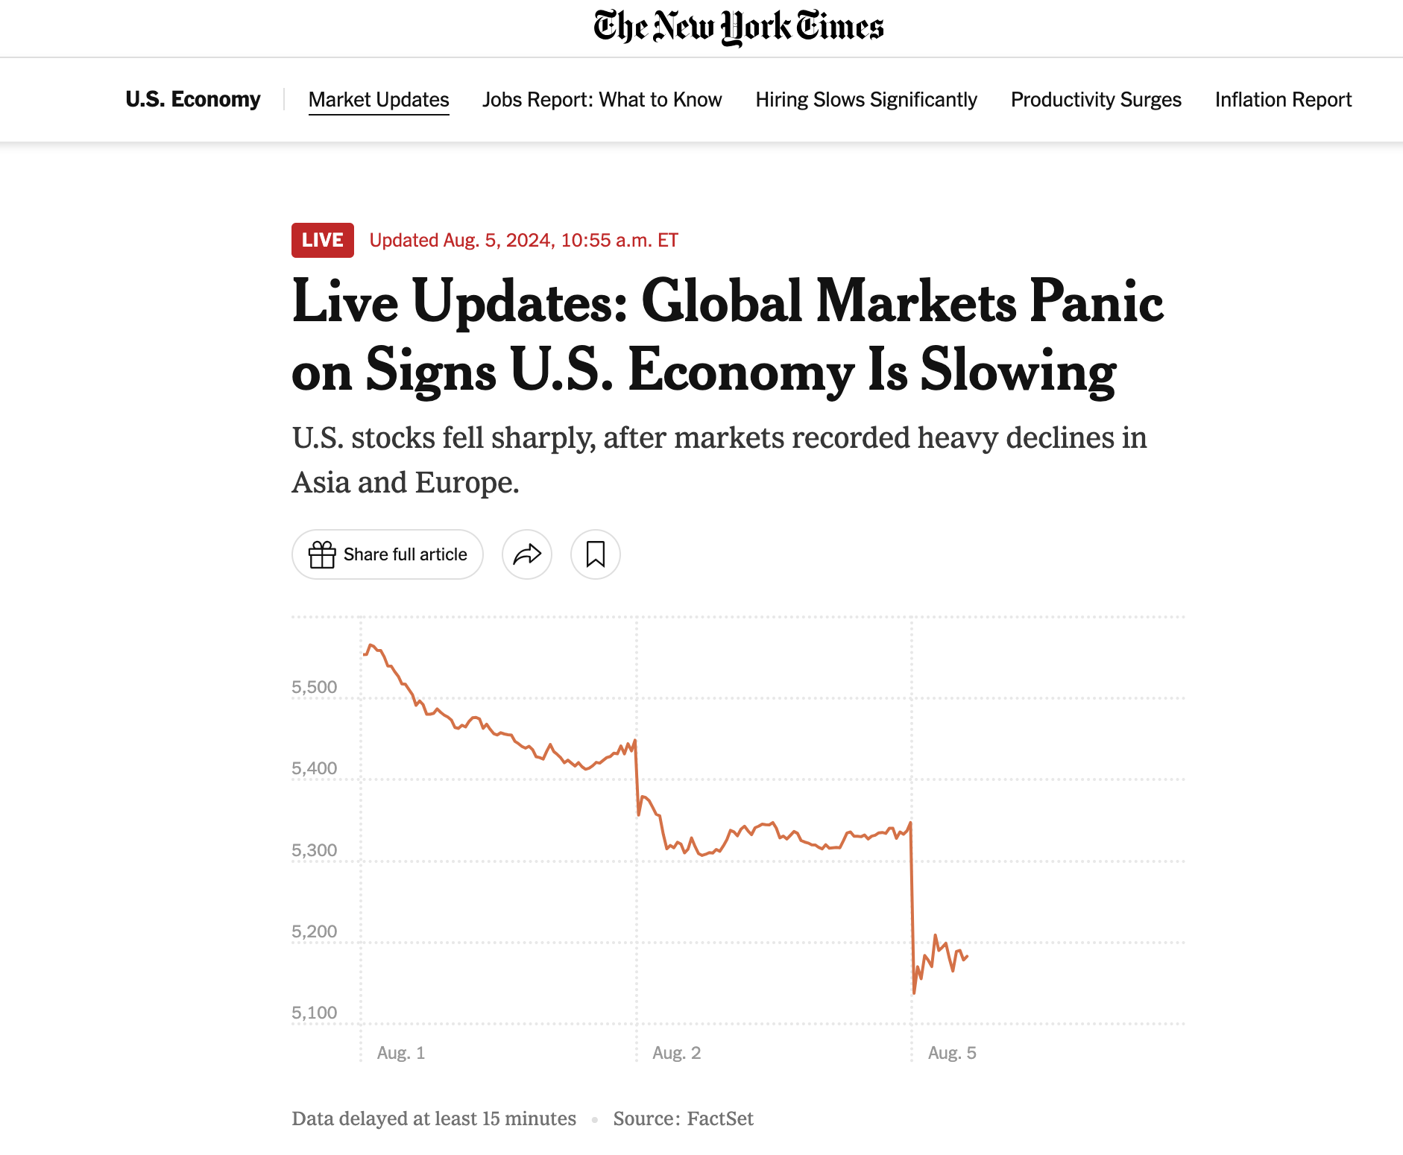Click The New York Times logo

coord(739,28)
